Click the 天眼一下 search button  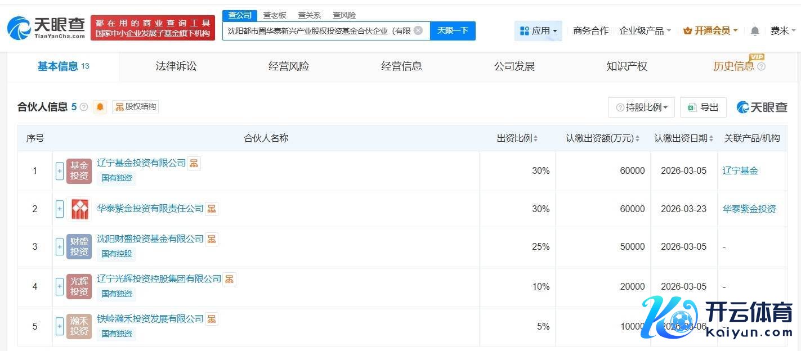point(453,31)
